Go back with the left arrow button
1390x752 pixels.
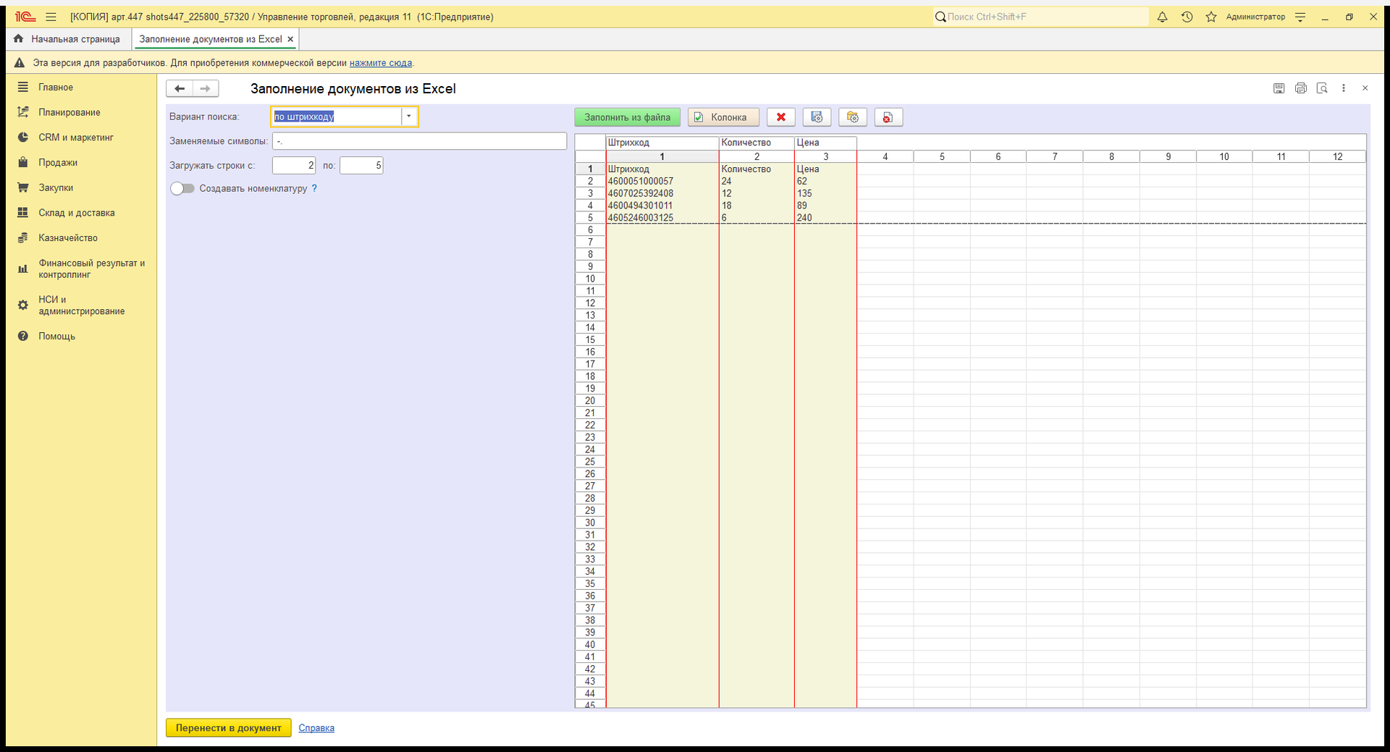[180, 88]
